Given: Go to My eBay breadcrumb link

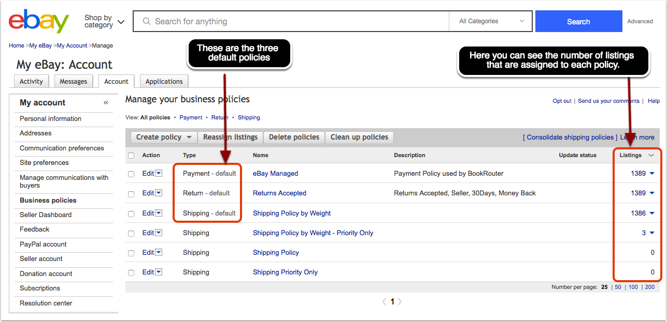Looking at the screenshot, I should coord(40,45).
